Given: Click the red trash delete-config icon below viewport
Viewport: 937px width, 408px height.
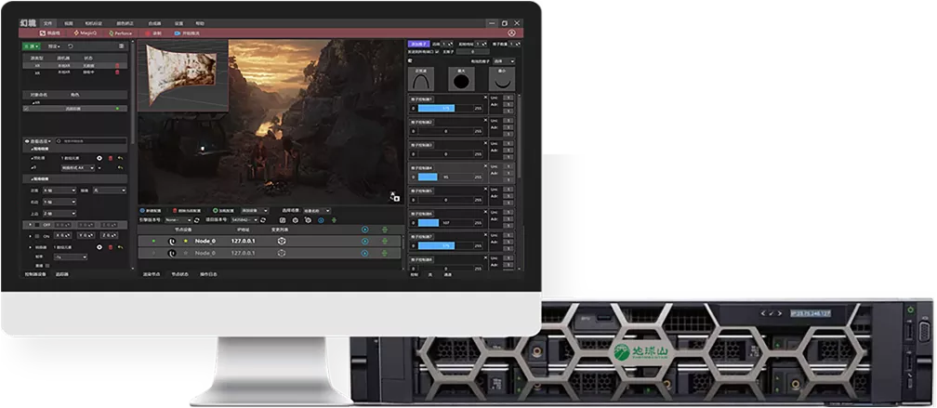Looking at the screenshot, I should [x=175, y=211].
